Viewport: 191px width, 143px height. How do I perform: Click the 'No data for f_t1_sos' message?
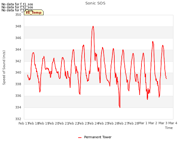17,4
